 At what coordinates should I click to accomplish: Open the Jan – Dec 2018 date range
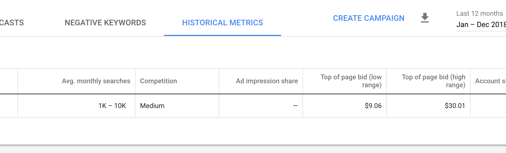point(481,24)
